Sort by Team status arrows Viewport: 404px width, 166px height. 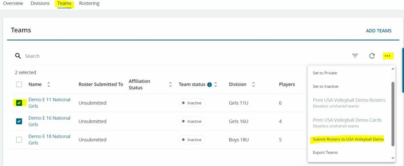click(x=216, y=85)
